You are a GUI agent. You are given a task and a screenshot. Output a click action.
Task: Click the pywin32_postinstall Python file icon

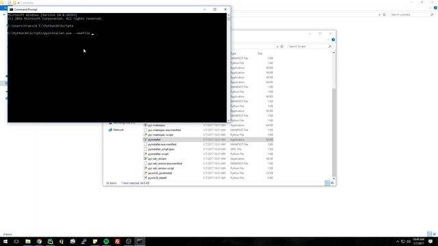click(x=145, y=173)
